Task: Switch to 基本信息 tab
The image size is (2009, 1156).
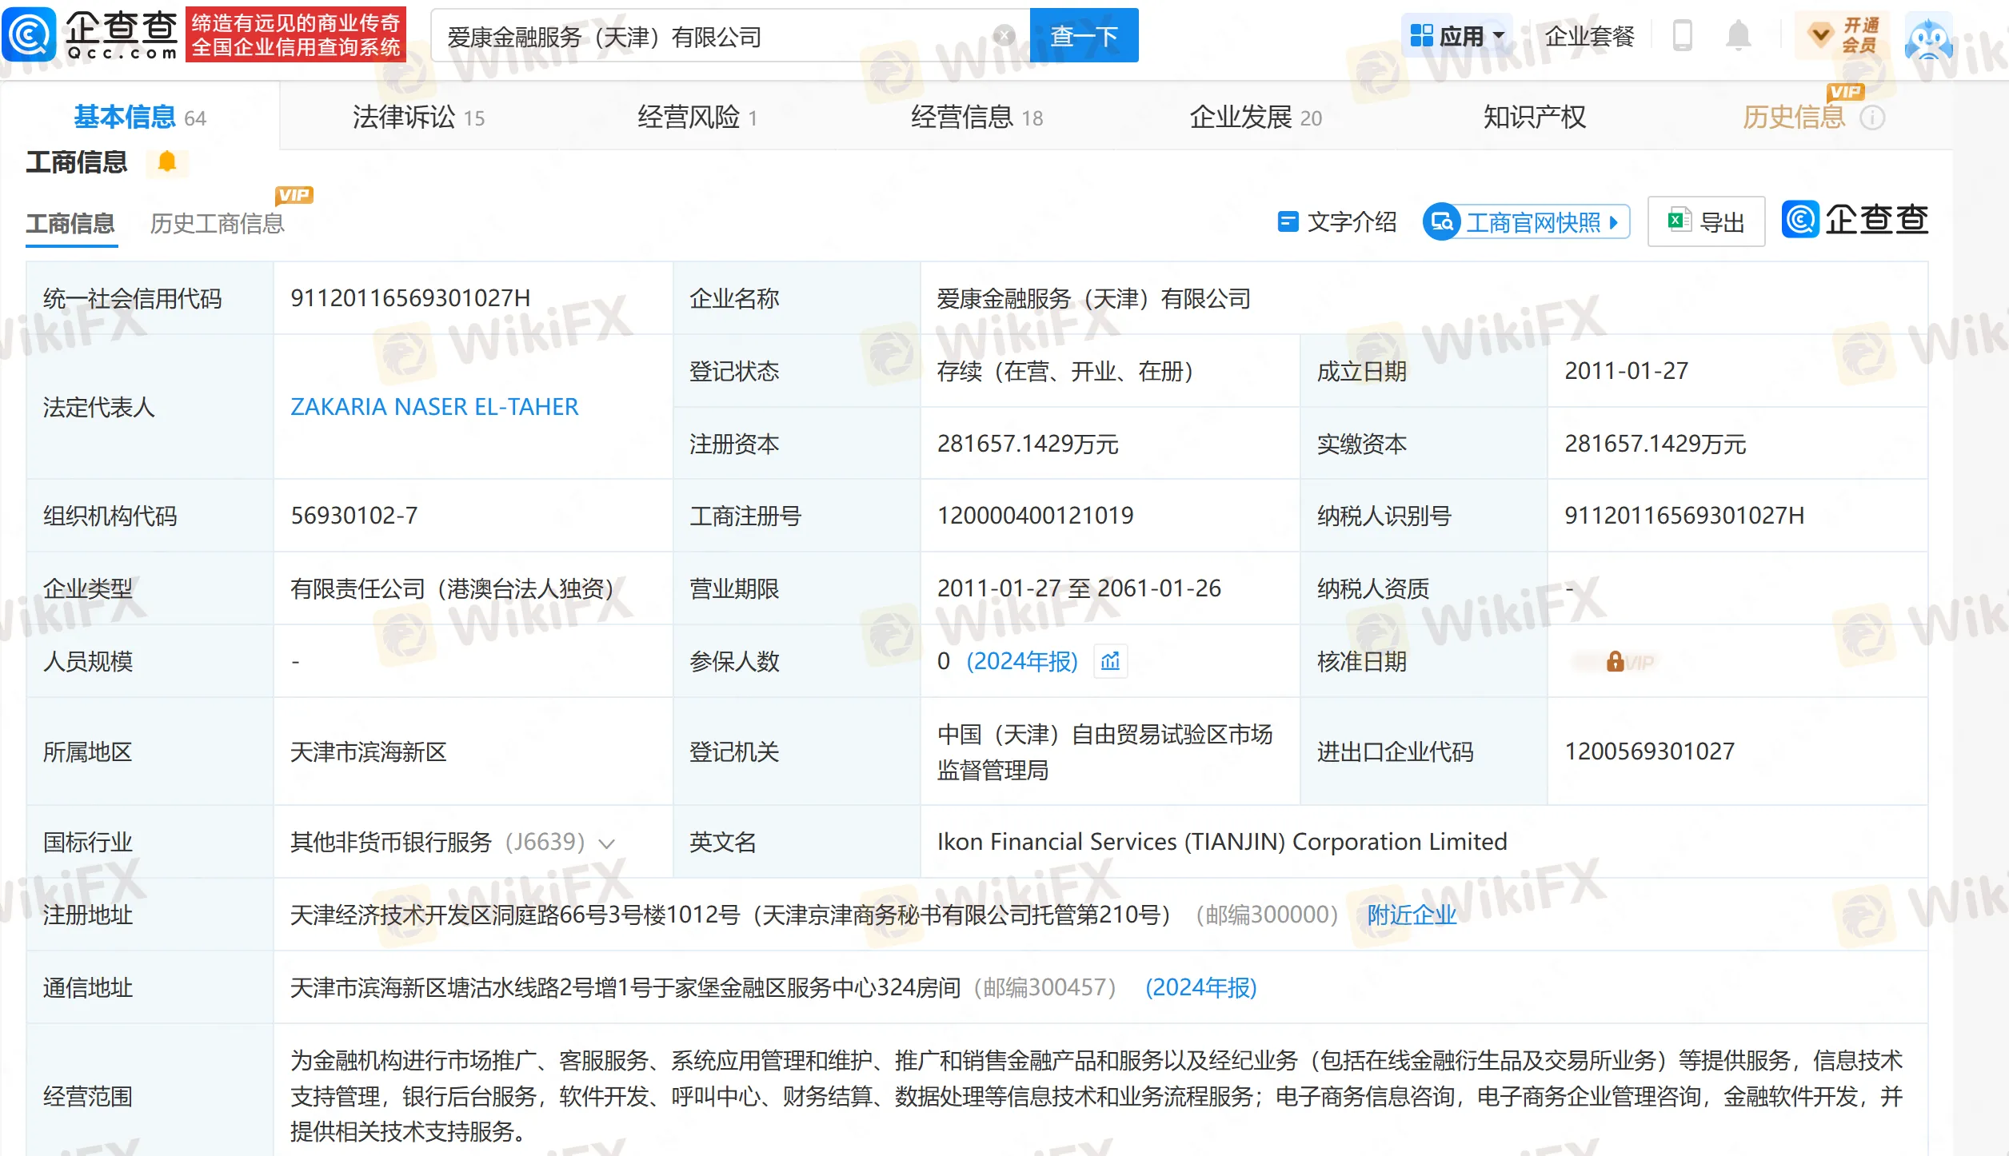Action: 140,118
